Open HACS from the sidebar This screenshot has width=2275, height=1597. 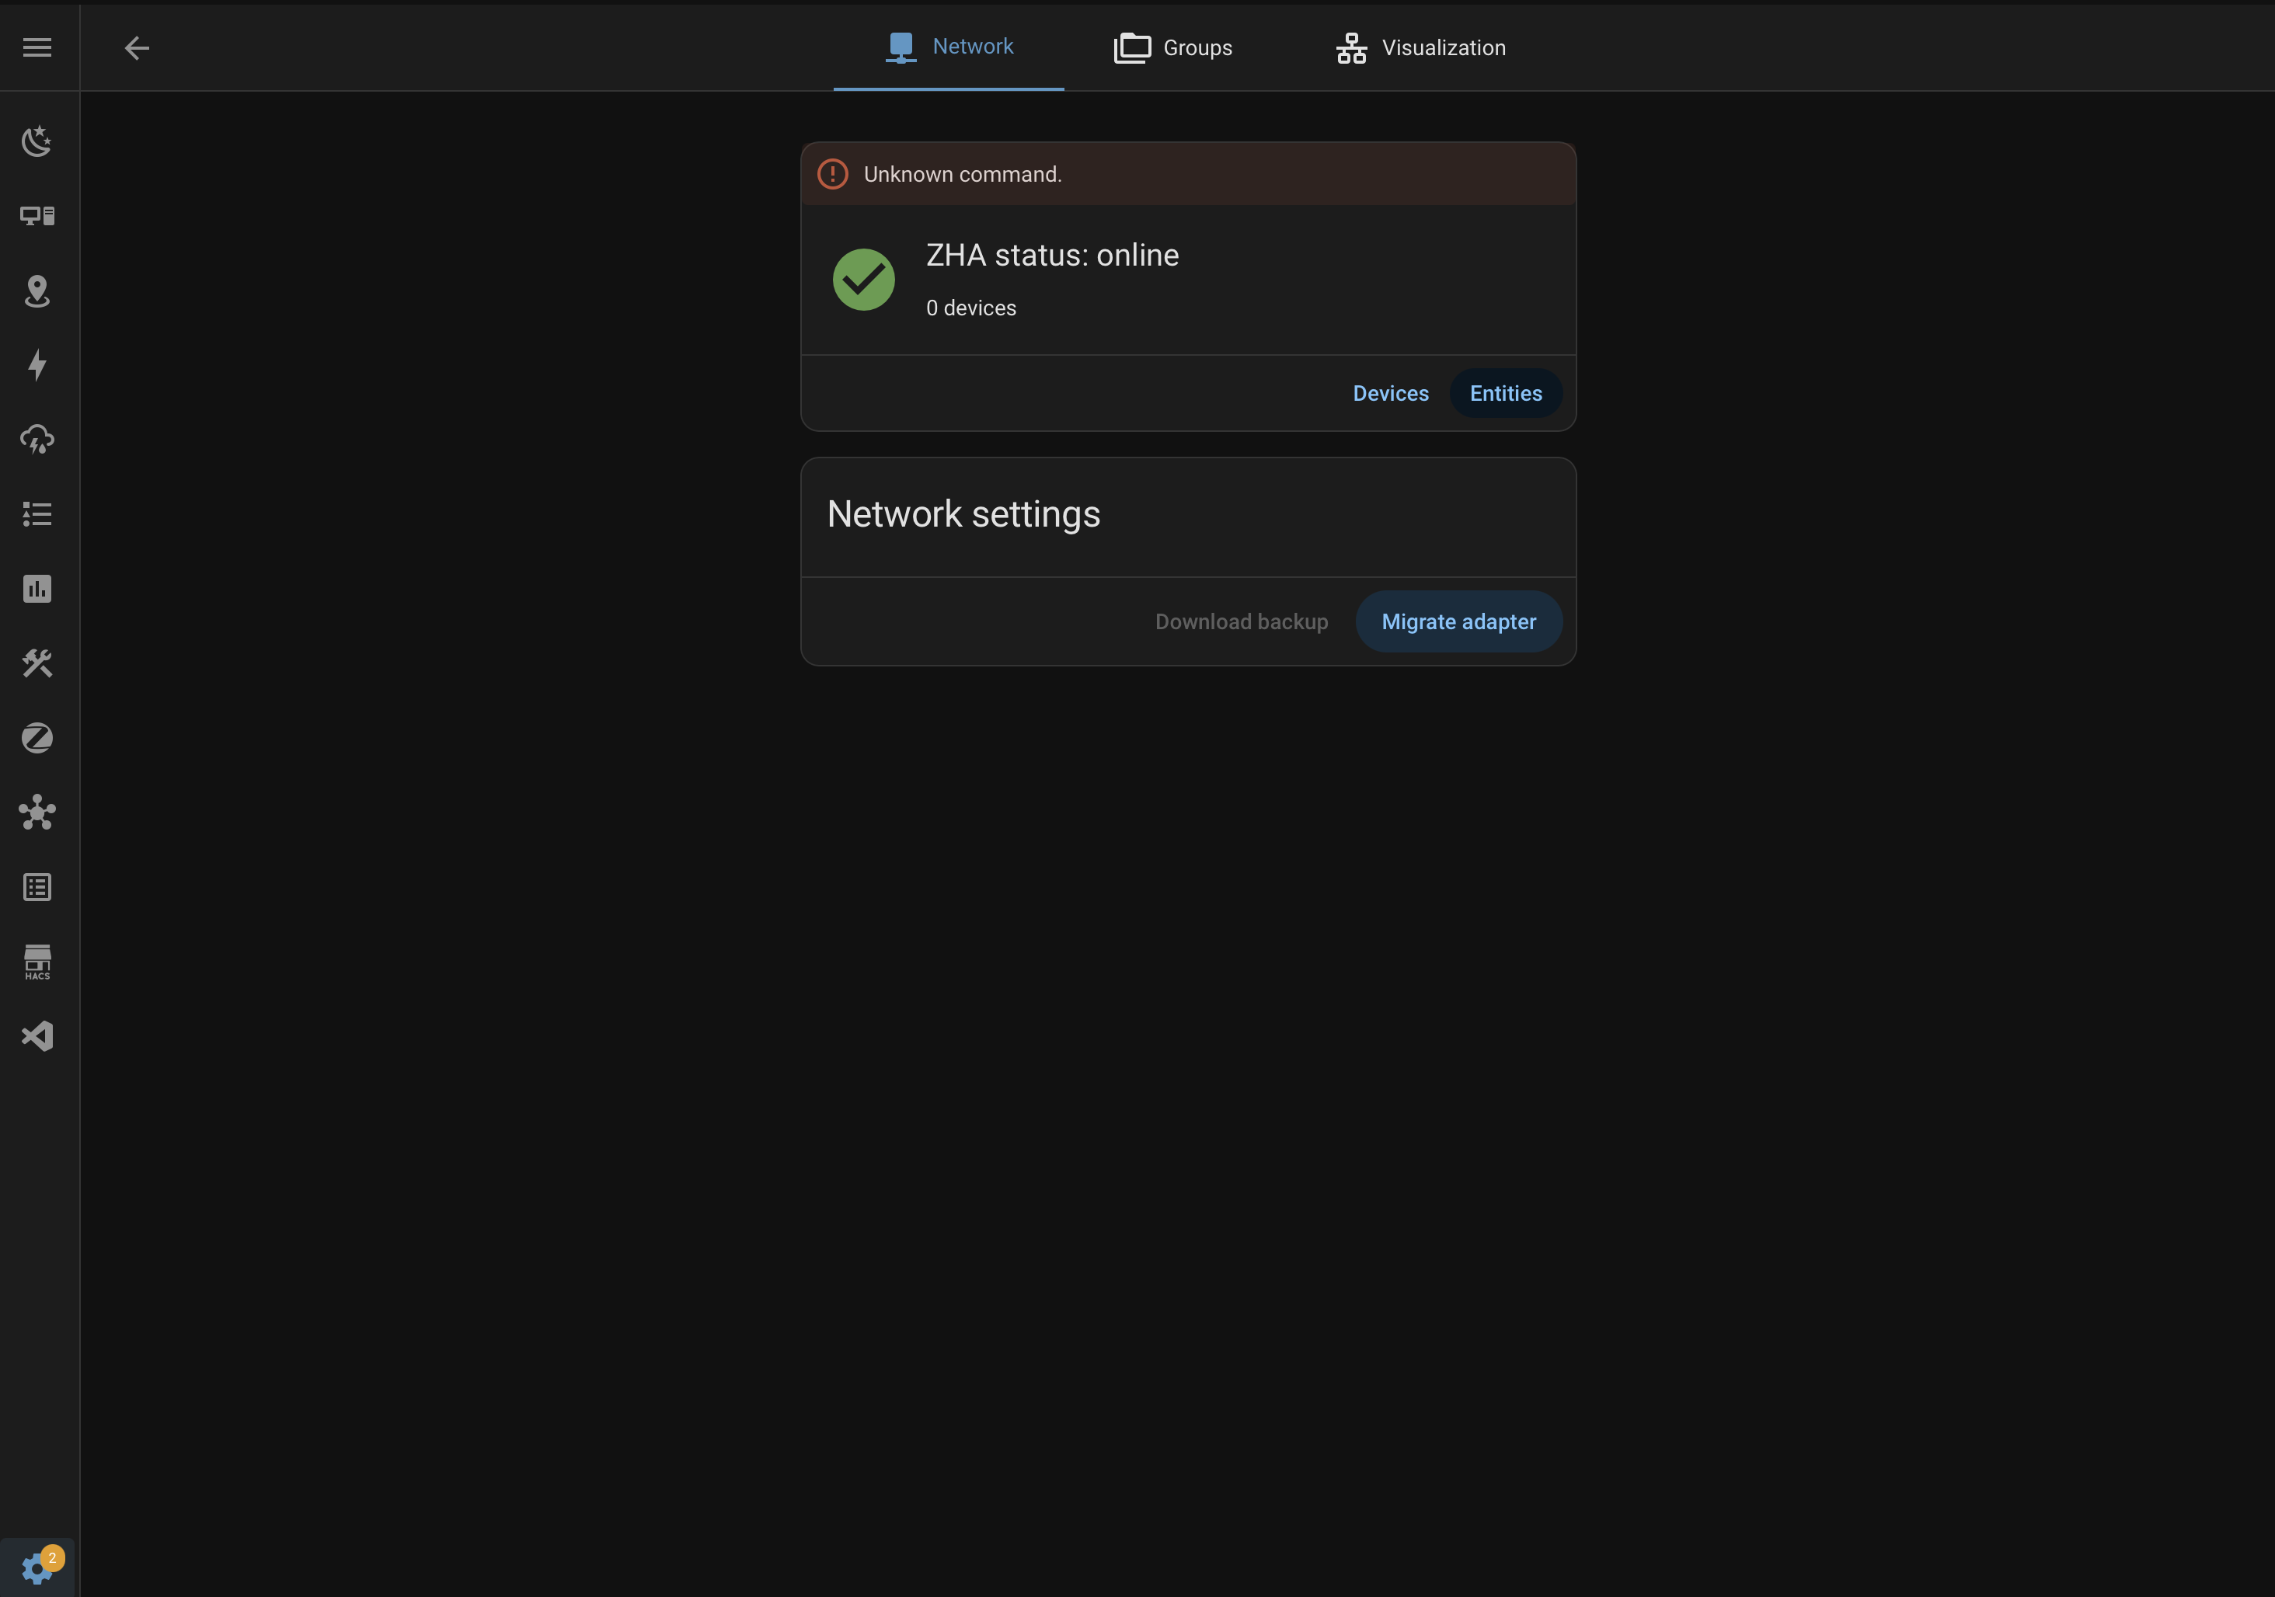pos(37,961)
